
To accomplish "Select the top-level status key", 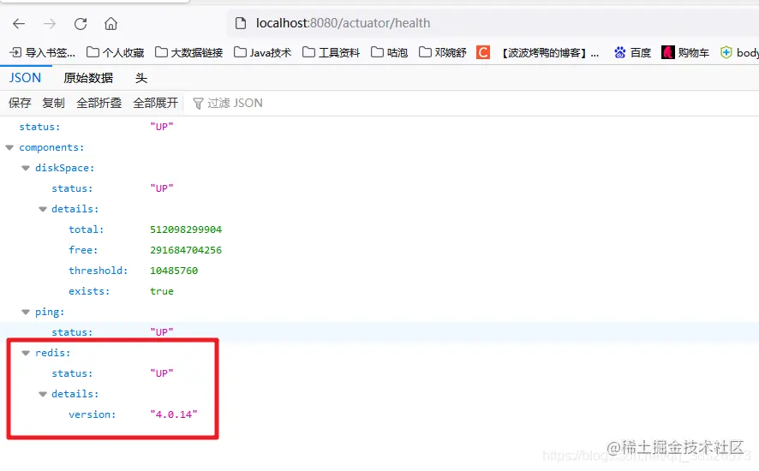I will point(39,127).
